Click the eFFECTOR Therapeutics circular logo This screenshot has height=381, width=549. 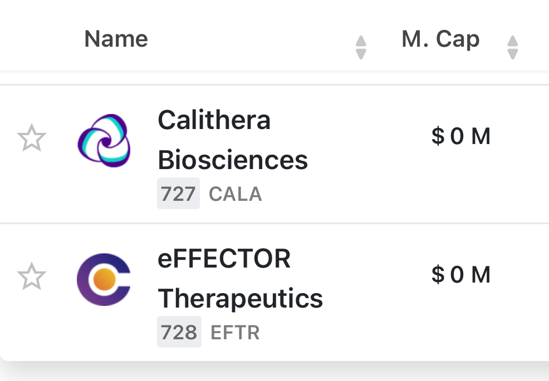pos(104,279)
